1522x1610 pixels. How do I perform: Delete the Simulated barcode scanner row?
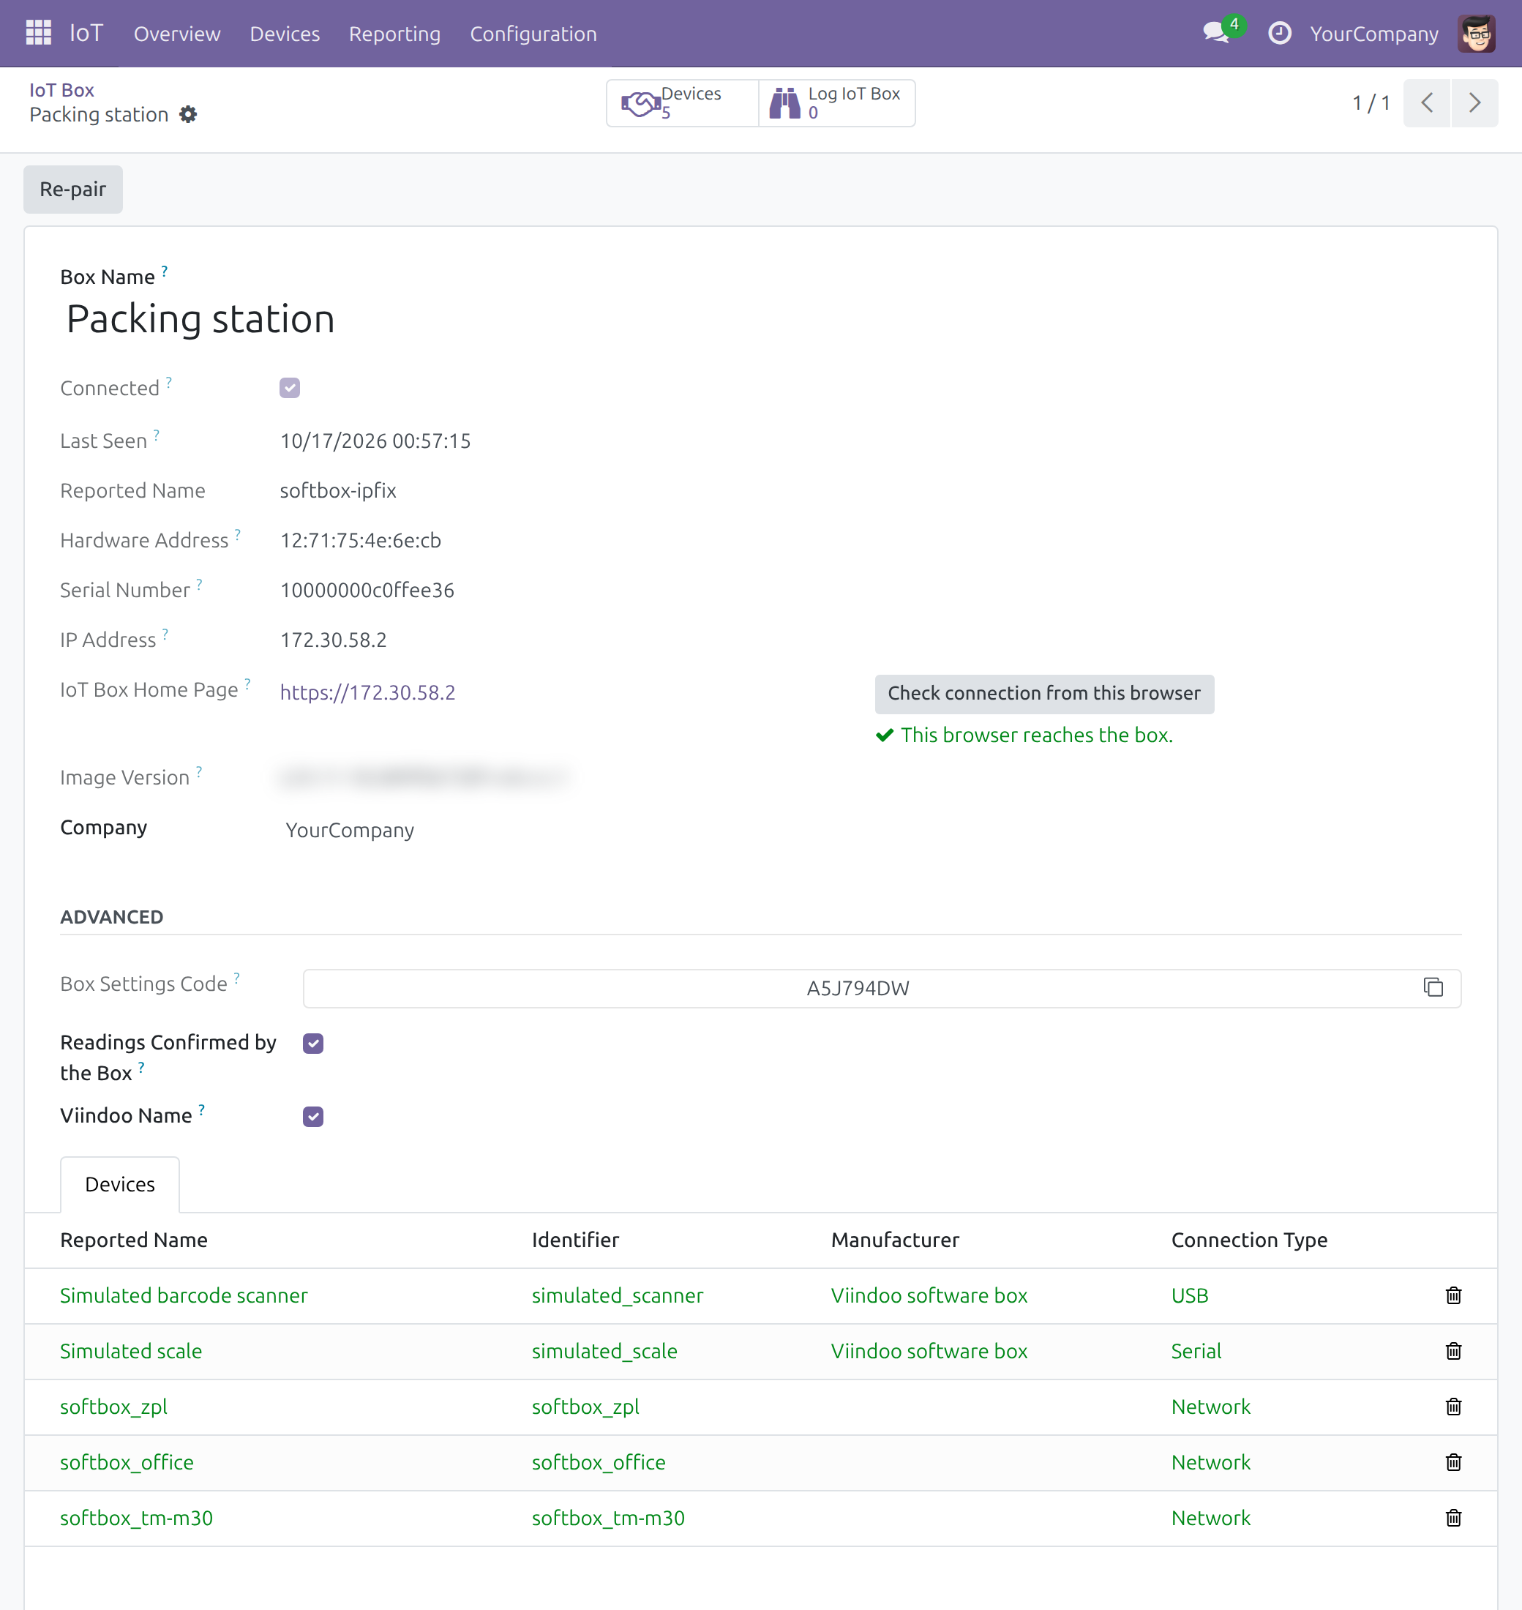pyautogui.click(x=1453, y=1295)
